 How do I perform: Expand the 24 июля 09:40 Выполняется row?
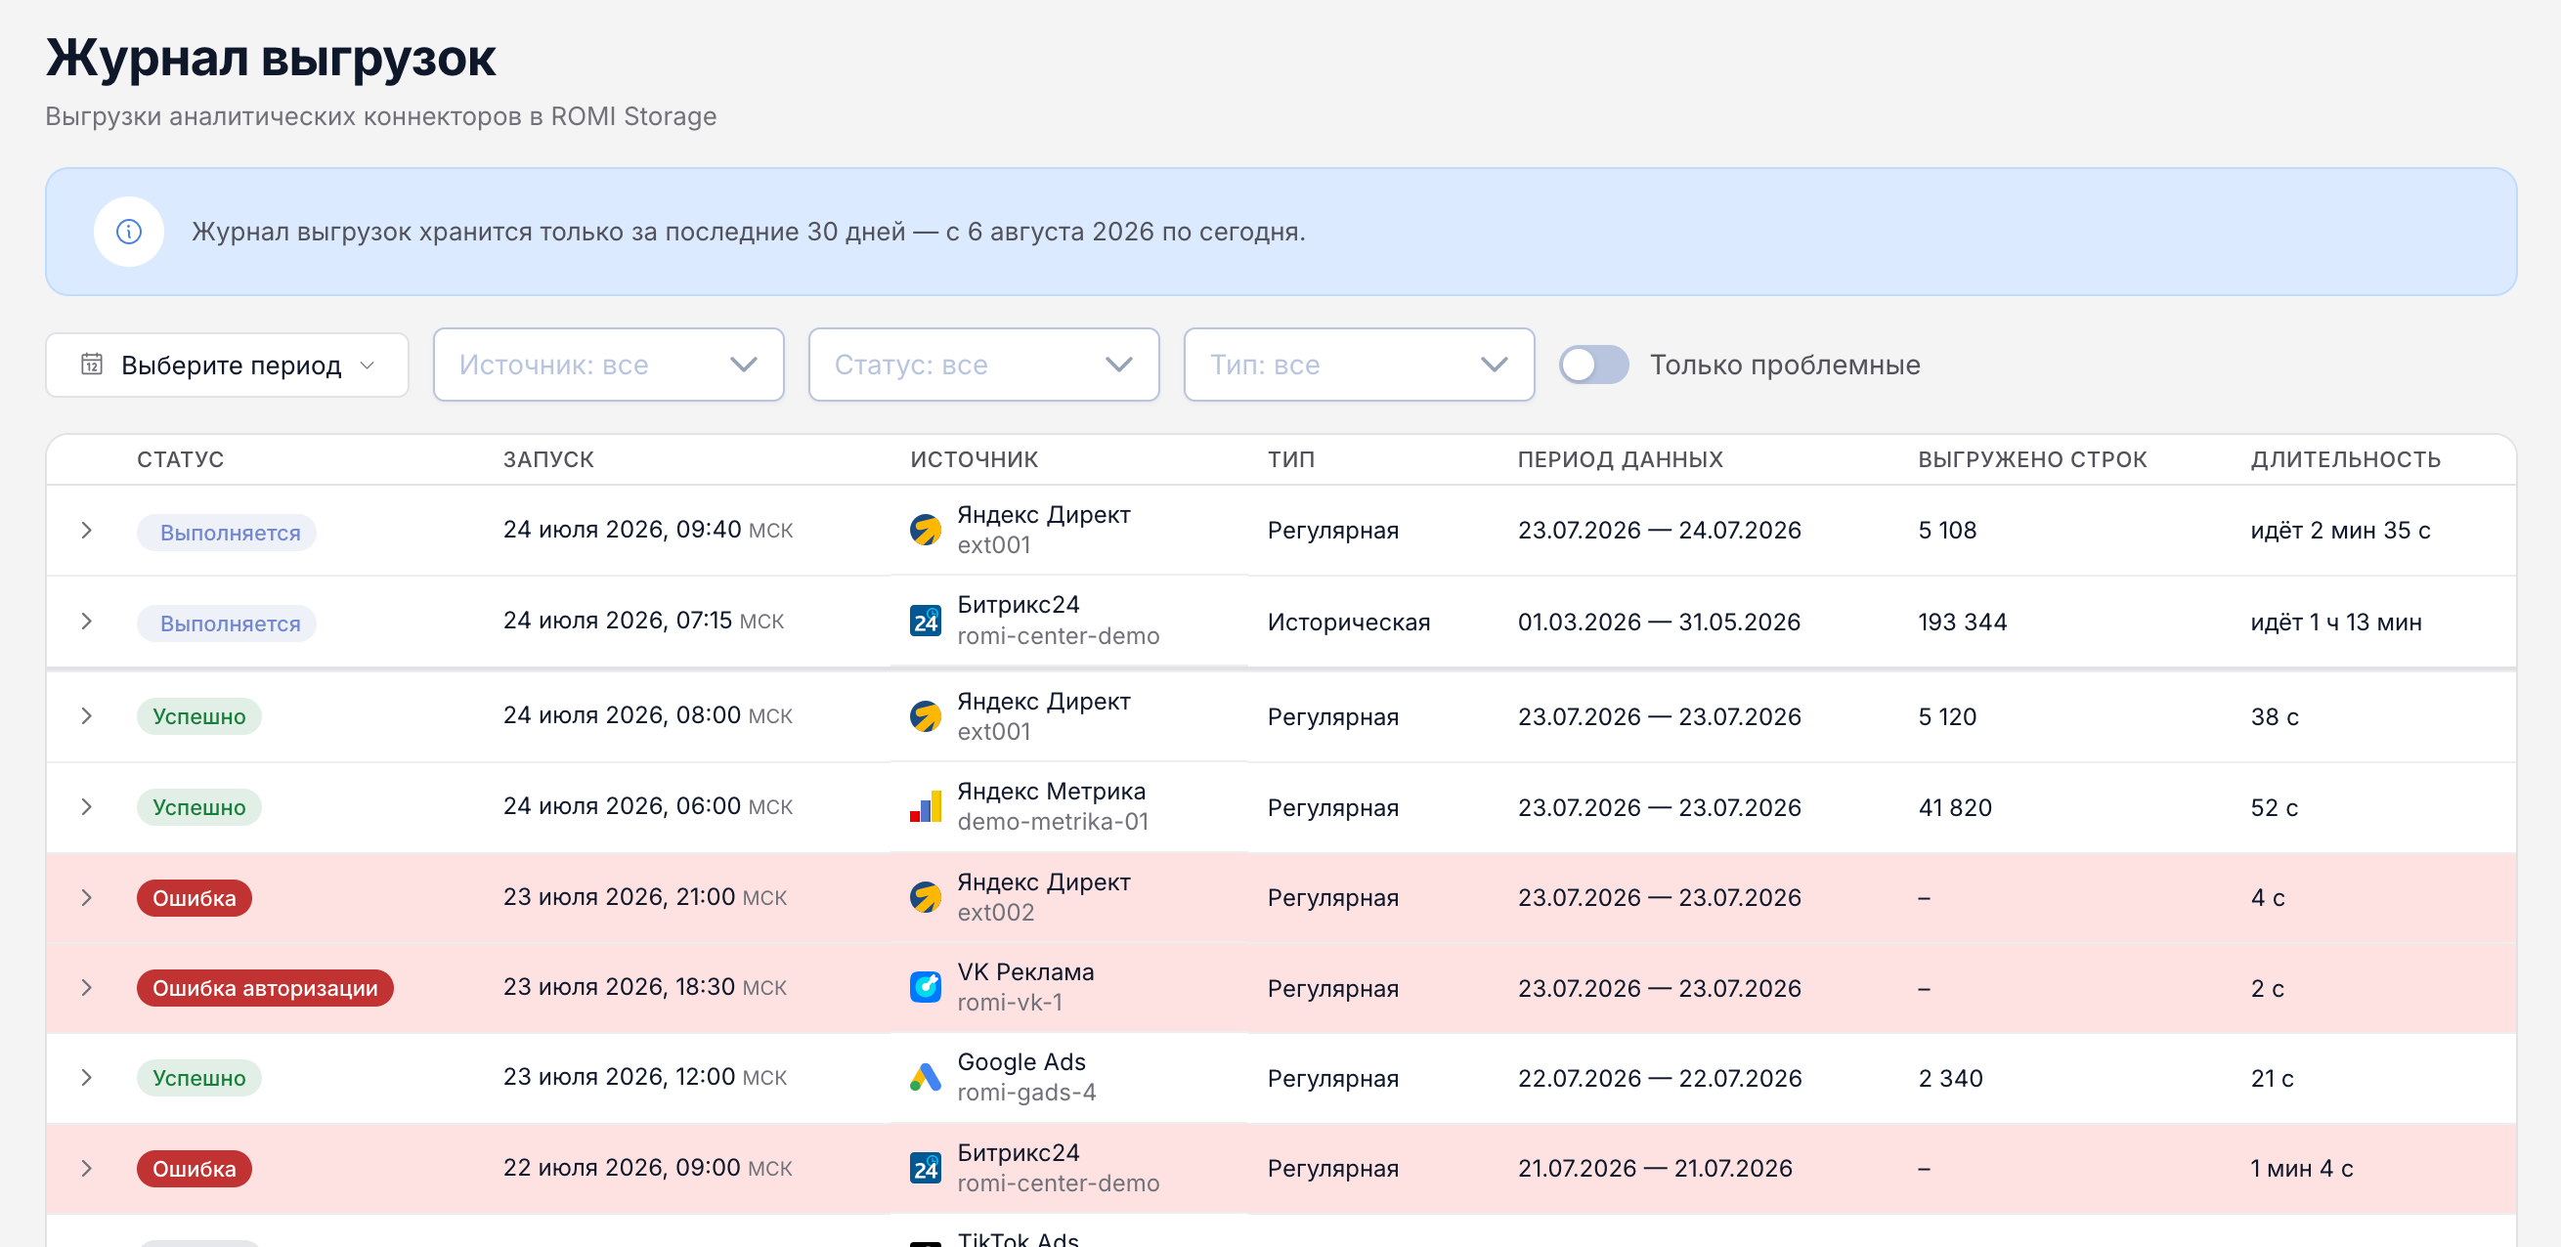click(x=86, y=531)
